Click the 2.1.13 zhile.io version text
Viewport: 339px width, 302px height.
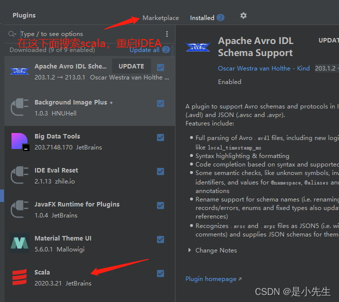coord(54,181)
